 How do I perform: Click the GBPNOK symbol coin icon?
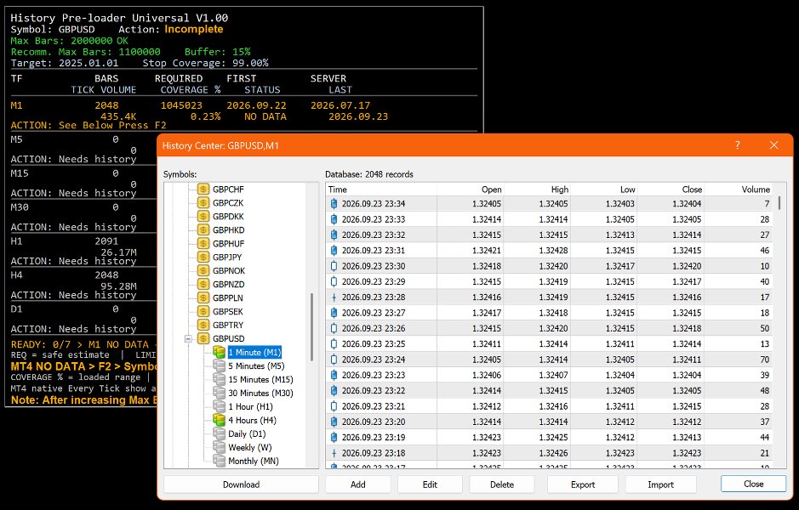(x=203, y=271)
